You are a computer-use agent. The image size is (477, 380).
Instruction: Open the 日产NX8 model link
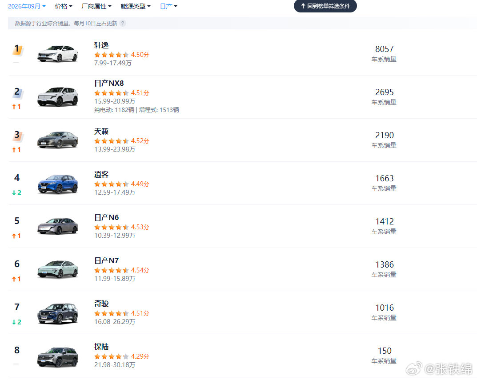coord(109,84)
